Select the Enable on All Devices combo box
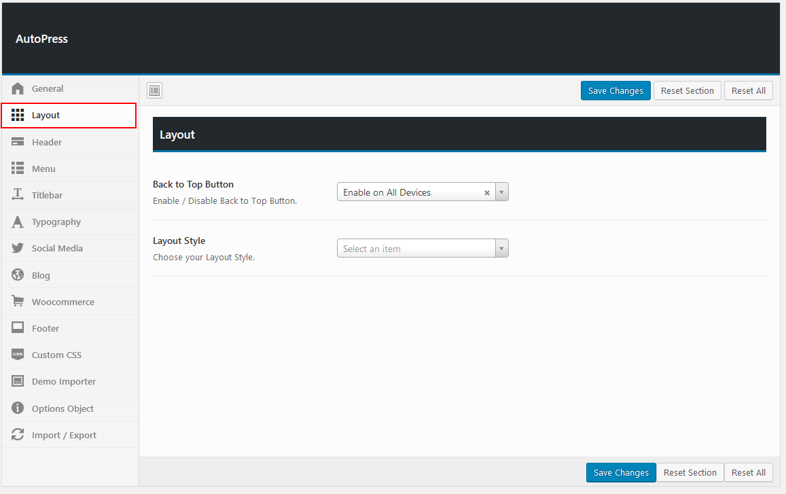This screenshot has width=786, height=494. click(423, 192)
